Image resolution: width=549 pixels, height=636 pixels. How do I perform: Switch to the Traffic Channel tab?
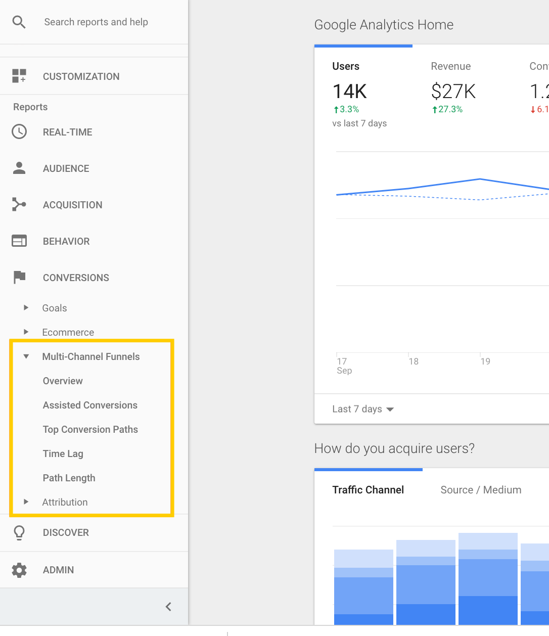coord(368,490)
